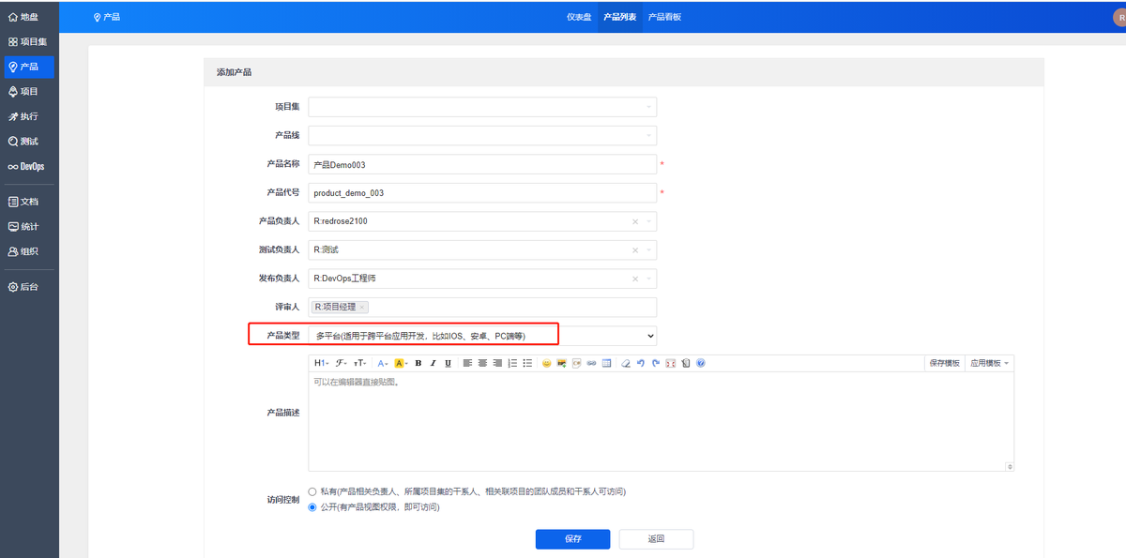This screenshot has height=558, width=1126.
Task: Toggle bold formatting in description editor
Action: (x=418, y=363)
